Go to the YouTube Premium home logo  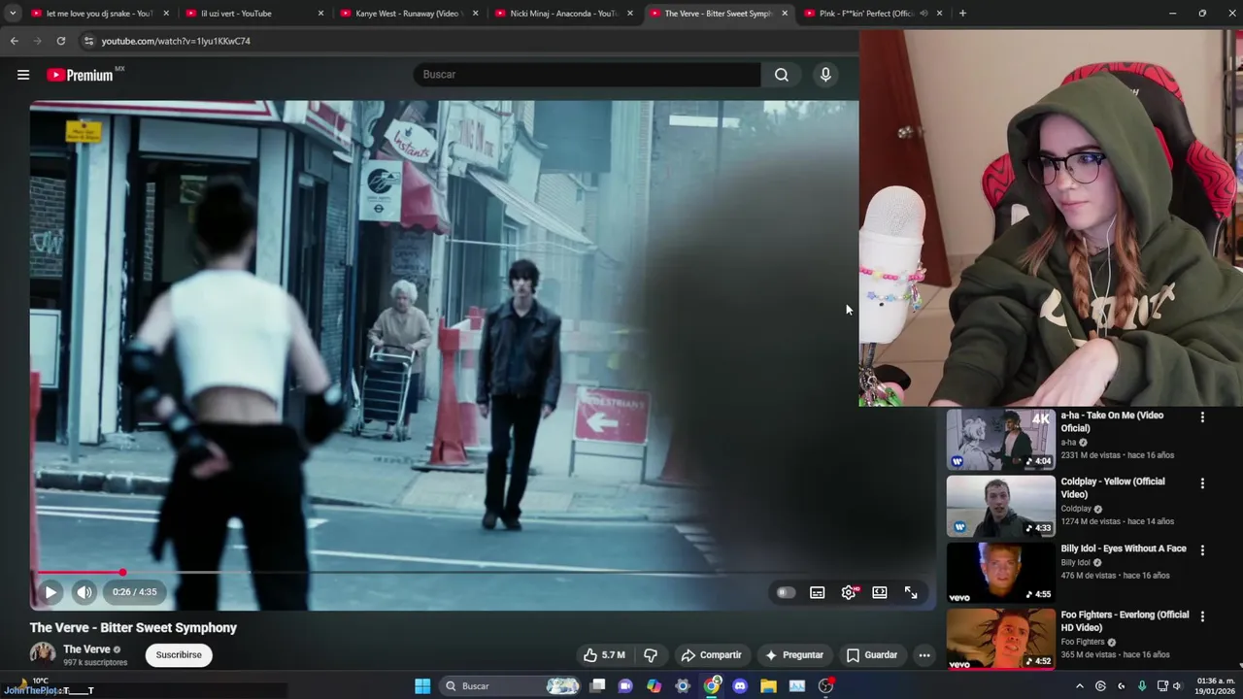80,75
